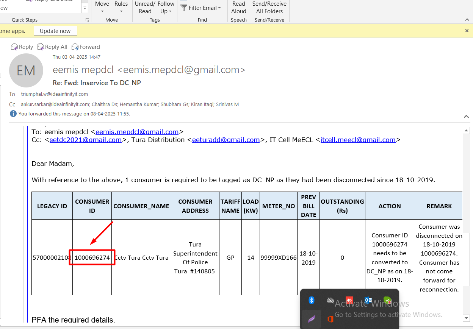Open the AnyDesk tray icon
The height and width of the screenshot is (329, 473).
[349, 300]
